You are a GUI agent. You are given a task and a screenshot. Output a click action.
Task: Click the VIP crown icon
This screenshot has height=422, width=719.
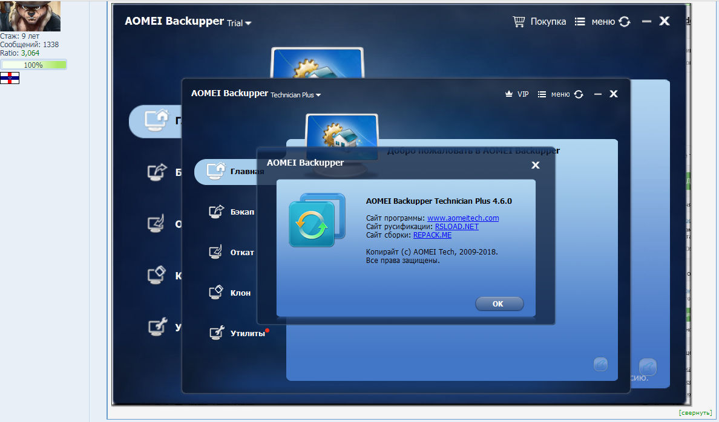[509, 94]
